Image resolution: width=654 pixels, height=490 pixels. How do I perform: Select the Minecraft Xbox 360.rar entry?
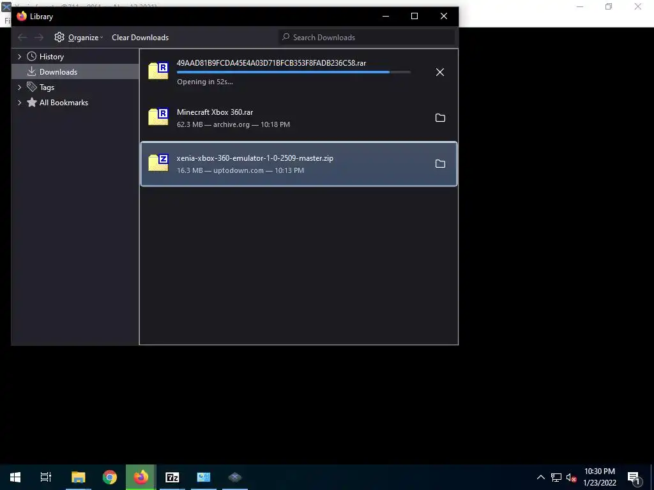point(299,118)
